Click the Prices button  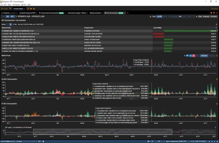click(x=200, y=17)
